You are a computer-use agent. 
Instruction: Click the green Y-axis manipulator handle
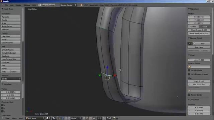(x=99, y=75)
